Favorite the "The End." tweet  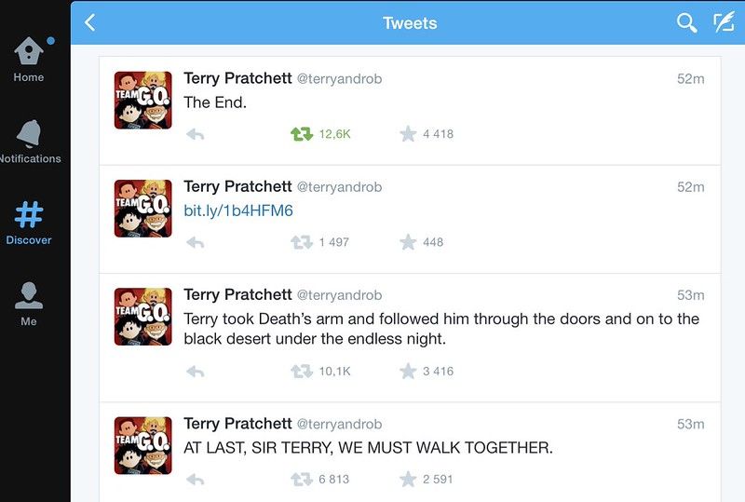tap(408, 134)
